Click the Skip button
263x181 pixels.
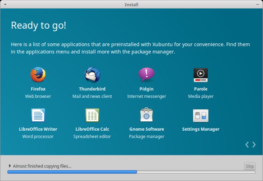[x=249, y=166]
